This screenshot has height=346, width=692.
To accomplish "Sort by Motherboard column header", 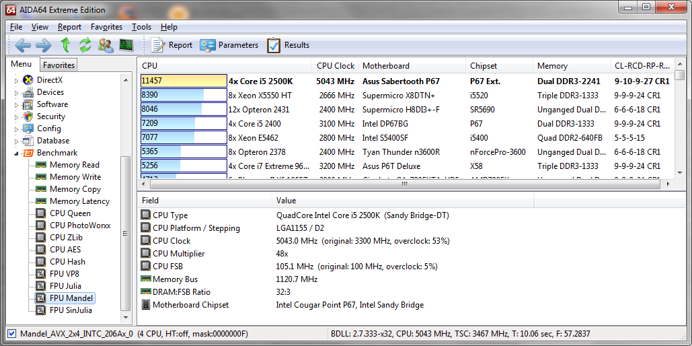I will (412, 66).
